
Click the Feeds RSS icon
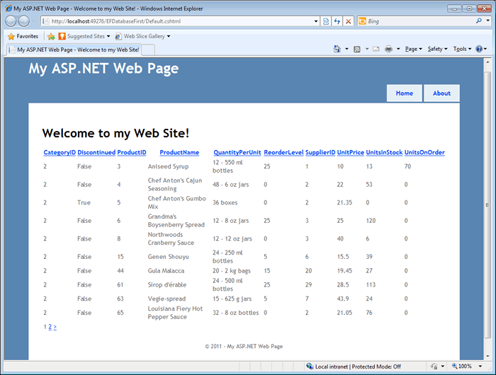357,49
